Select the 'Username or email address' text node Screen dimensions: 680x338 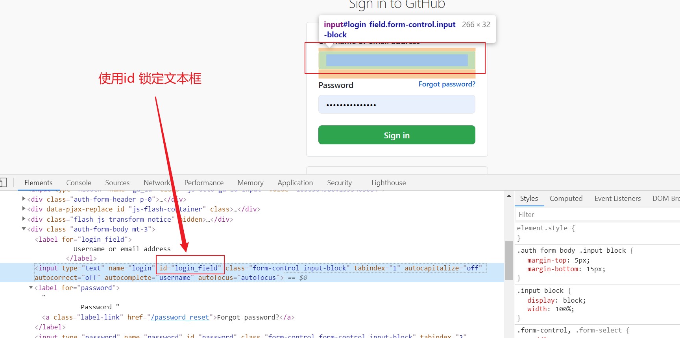[x=122, y=249]
